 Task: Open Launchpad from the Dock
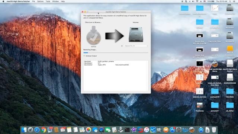(x=30, y=130)
